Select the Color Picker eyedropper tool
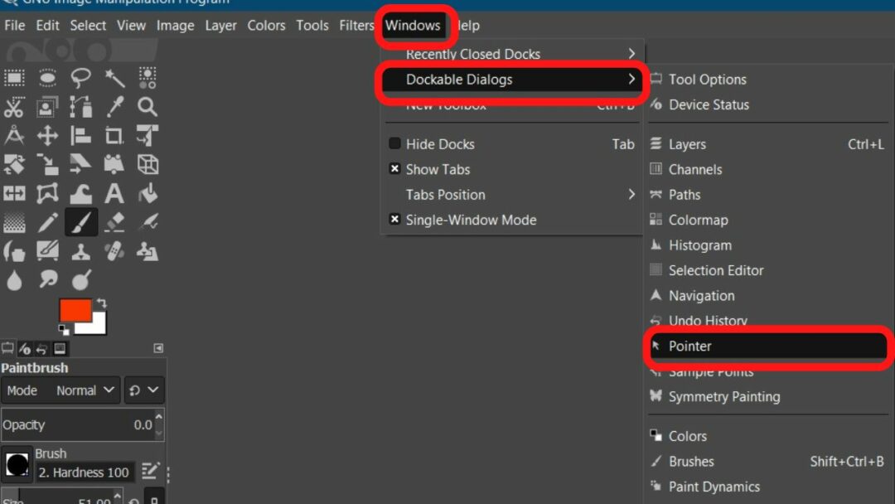Viewport: 895px width, 504px height. pyautogui.click(x=114, y=106)
